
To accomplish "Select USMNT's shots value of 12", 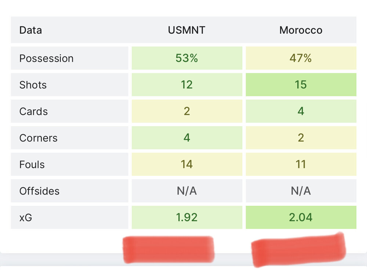I will click(x=187, y=85).
